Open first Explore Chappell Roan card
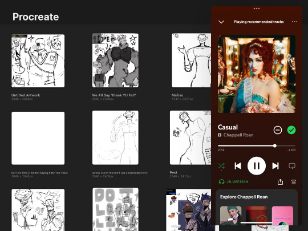 (x=230, y=216)
